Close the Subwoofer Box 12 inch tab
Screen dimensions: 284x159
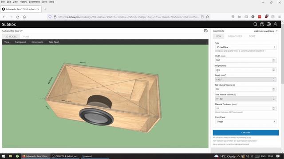39,9
